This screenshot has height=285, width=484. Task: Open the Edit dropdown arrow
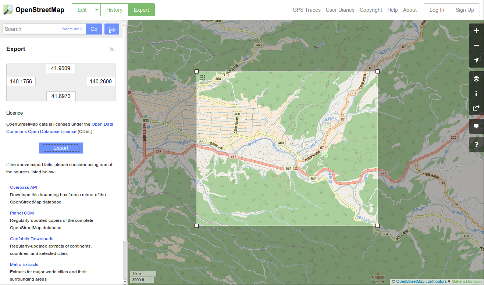[96, 10]
